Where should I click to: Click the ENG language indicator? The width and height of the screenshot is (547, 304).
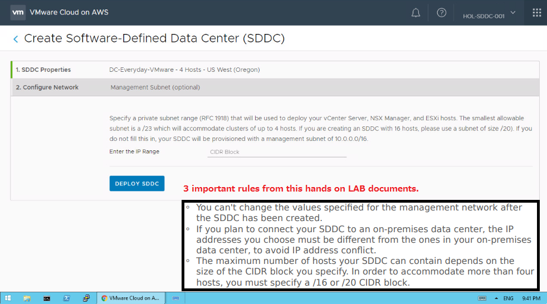pos(508,298)
